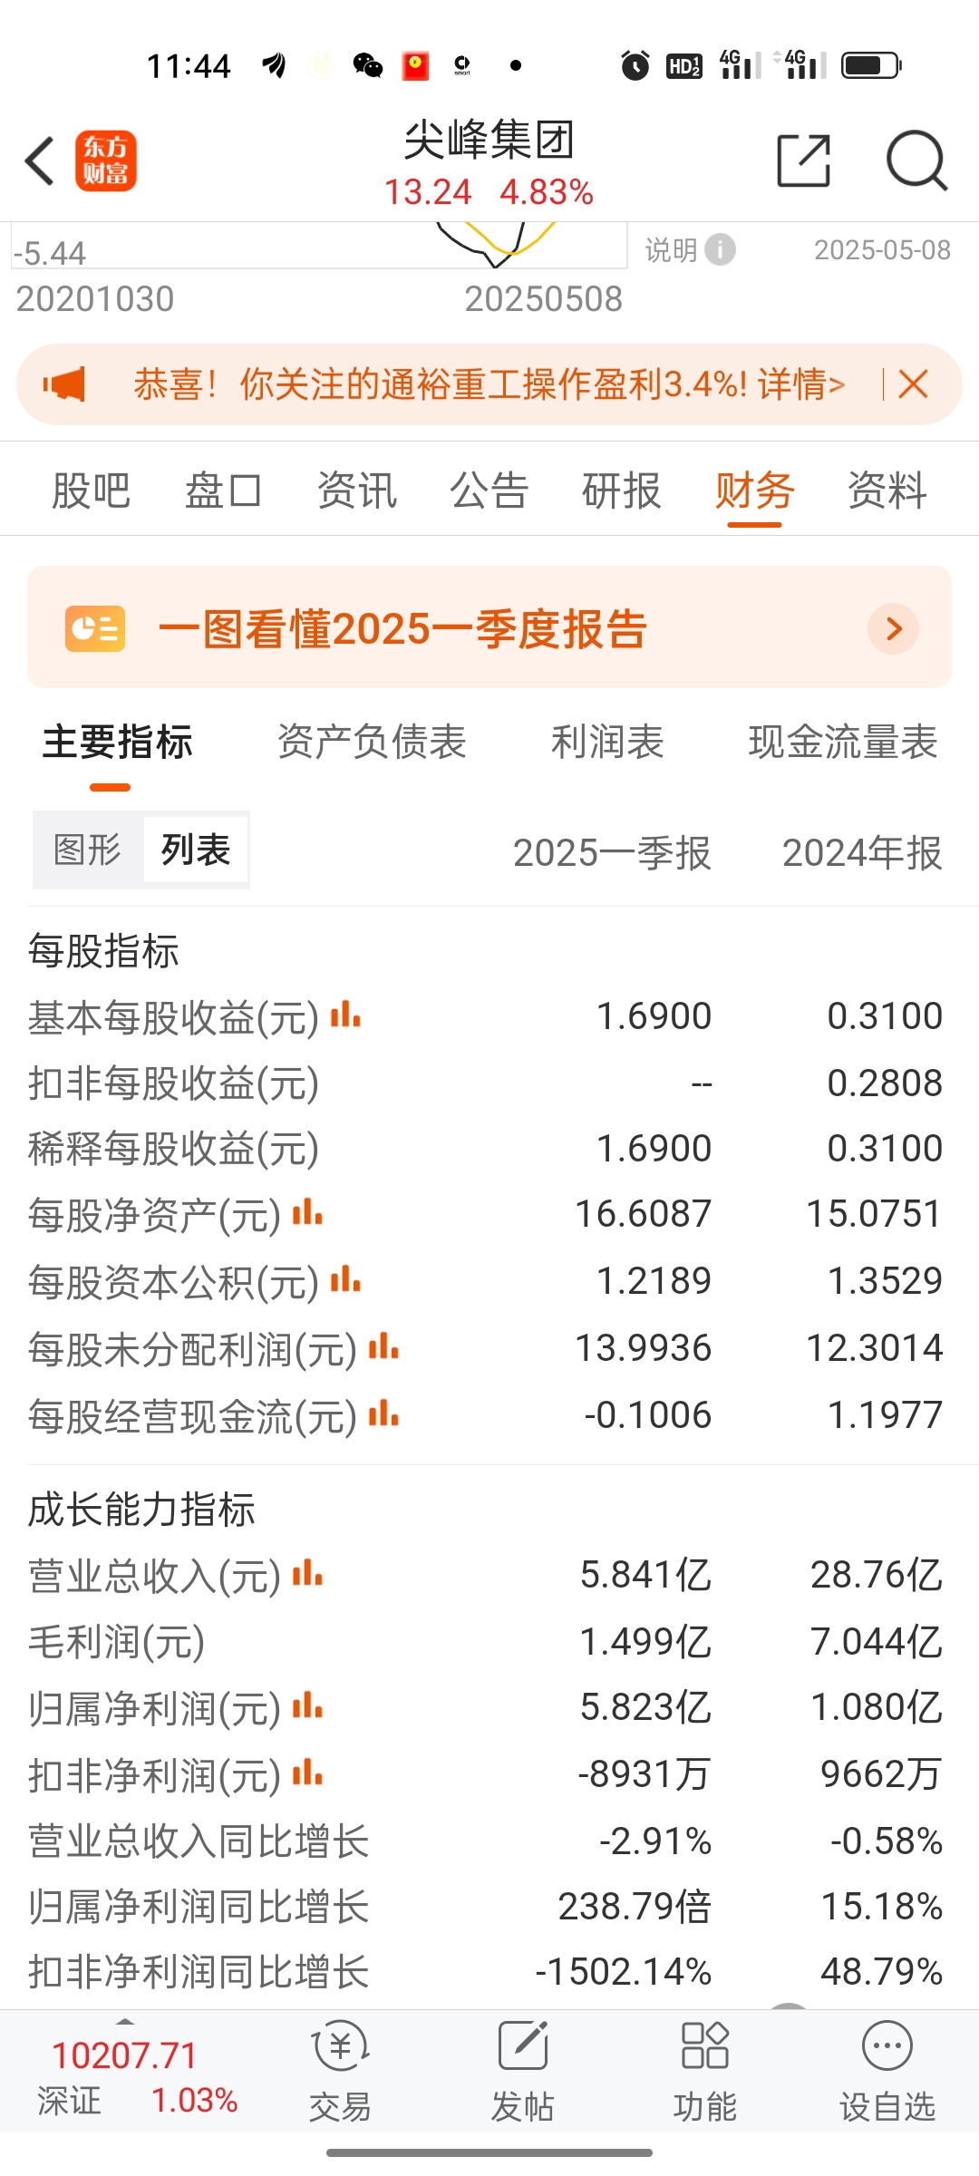The width and height of the screenshot is (979, 2176).
Task: Switch to 股吧 tab
Action: tap(91, 491)
